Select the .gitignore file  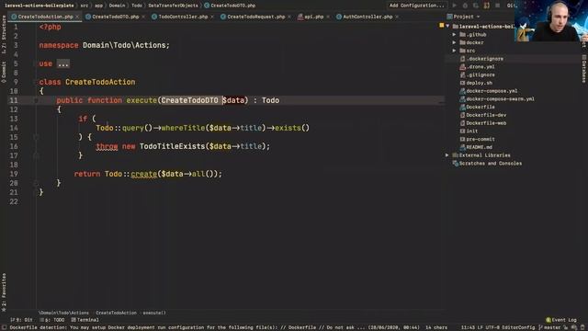[x=481, y=75]
